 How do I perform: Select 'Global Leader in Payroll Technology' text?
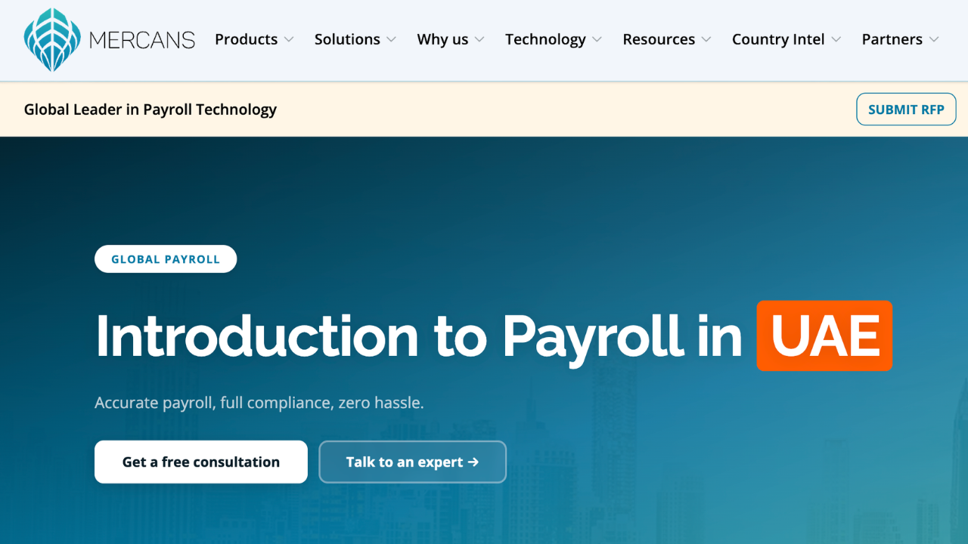(150, 110)
